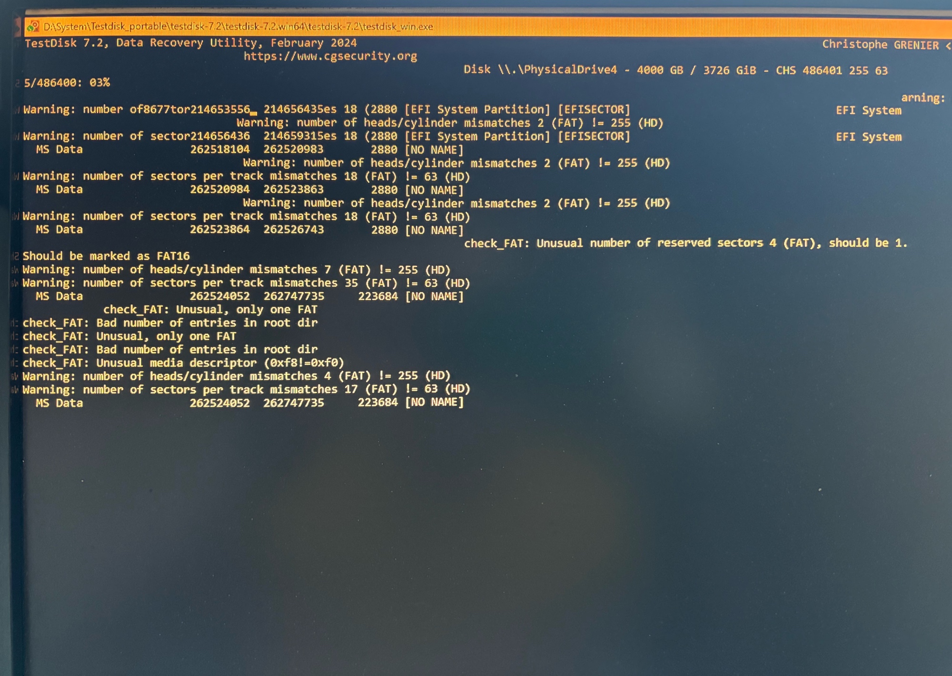Click the Christophe GRENIER author text
Image resolution: width=952 pixels, height=676 pixels.
pos(880,45)
